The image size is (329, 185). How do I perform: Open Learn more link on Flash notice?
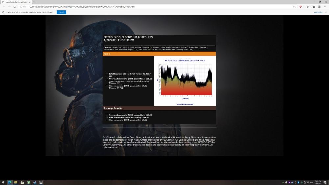tap(318, 12)
